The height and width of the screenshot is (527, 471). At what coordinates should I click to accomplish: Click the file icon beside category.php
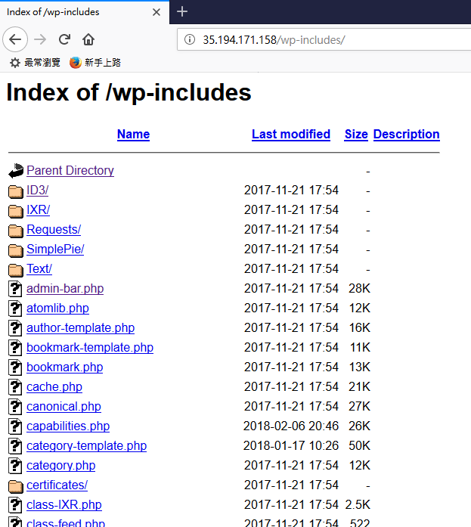(15, 466)
